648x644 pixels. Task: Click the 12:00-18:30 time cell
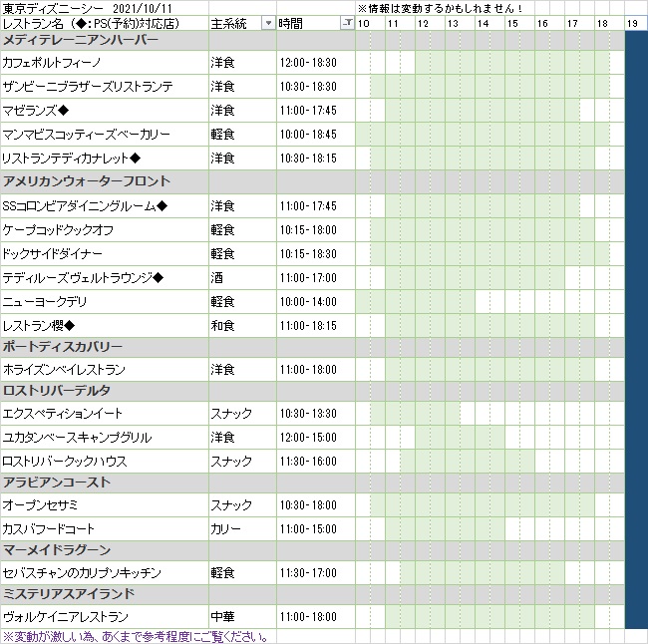click(x=316, y=63)
